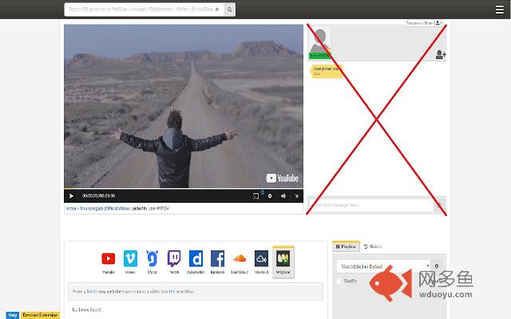
Task: Select the Mixcloud source icon
Action: pyautogui.click(x=261, y=262)
